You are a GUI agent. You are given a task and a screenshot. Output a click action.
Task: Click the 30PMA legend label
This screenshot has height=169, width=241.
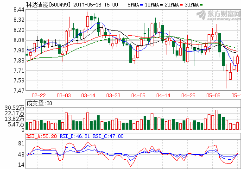(x=191, y=5)
